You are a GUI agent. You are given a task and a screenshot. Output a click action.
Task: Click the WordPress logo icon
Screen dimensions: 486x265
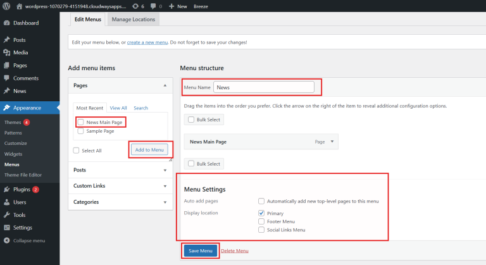tap(6, 6)
